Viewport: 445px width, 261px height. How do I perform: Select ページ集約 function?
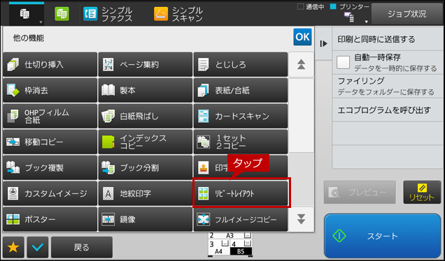tap(146, 64)
